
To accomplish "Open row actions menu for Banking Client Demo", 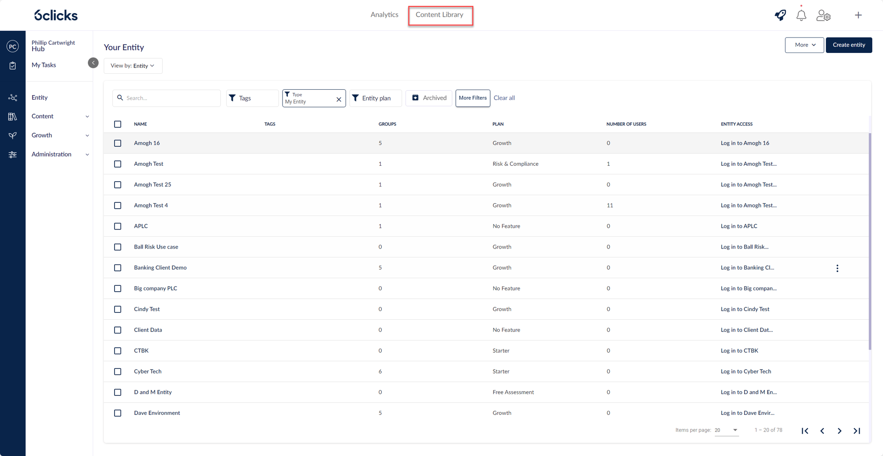I will (x=837, y=268).
